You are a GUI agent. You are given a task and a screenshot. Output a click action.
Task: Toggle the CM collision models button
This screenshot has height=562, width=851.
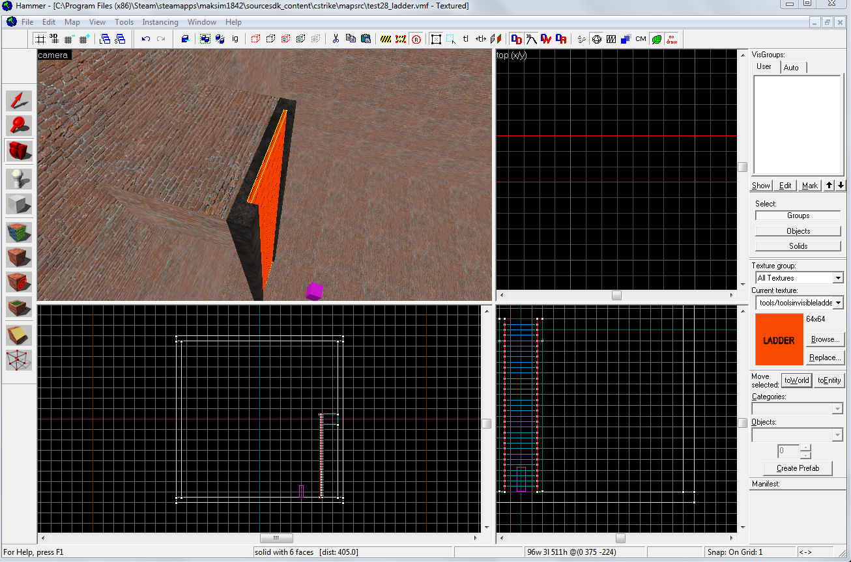pos(641,39)
